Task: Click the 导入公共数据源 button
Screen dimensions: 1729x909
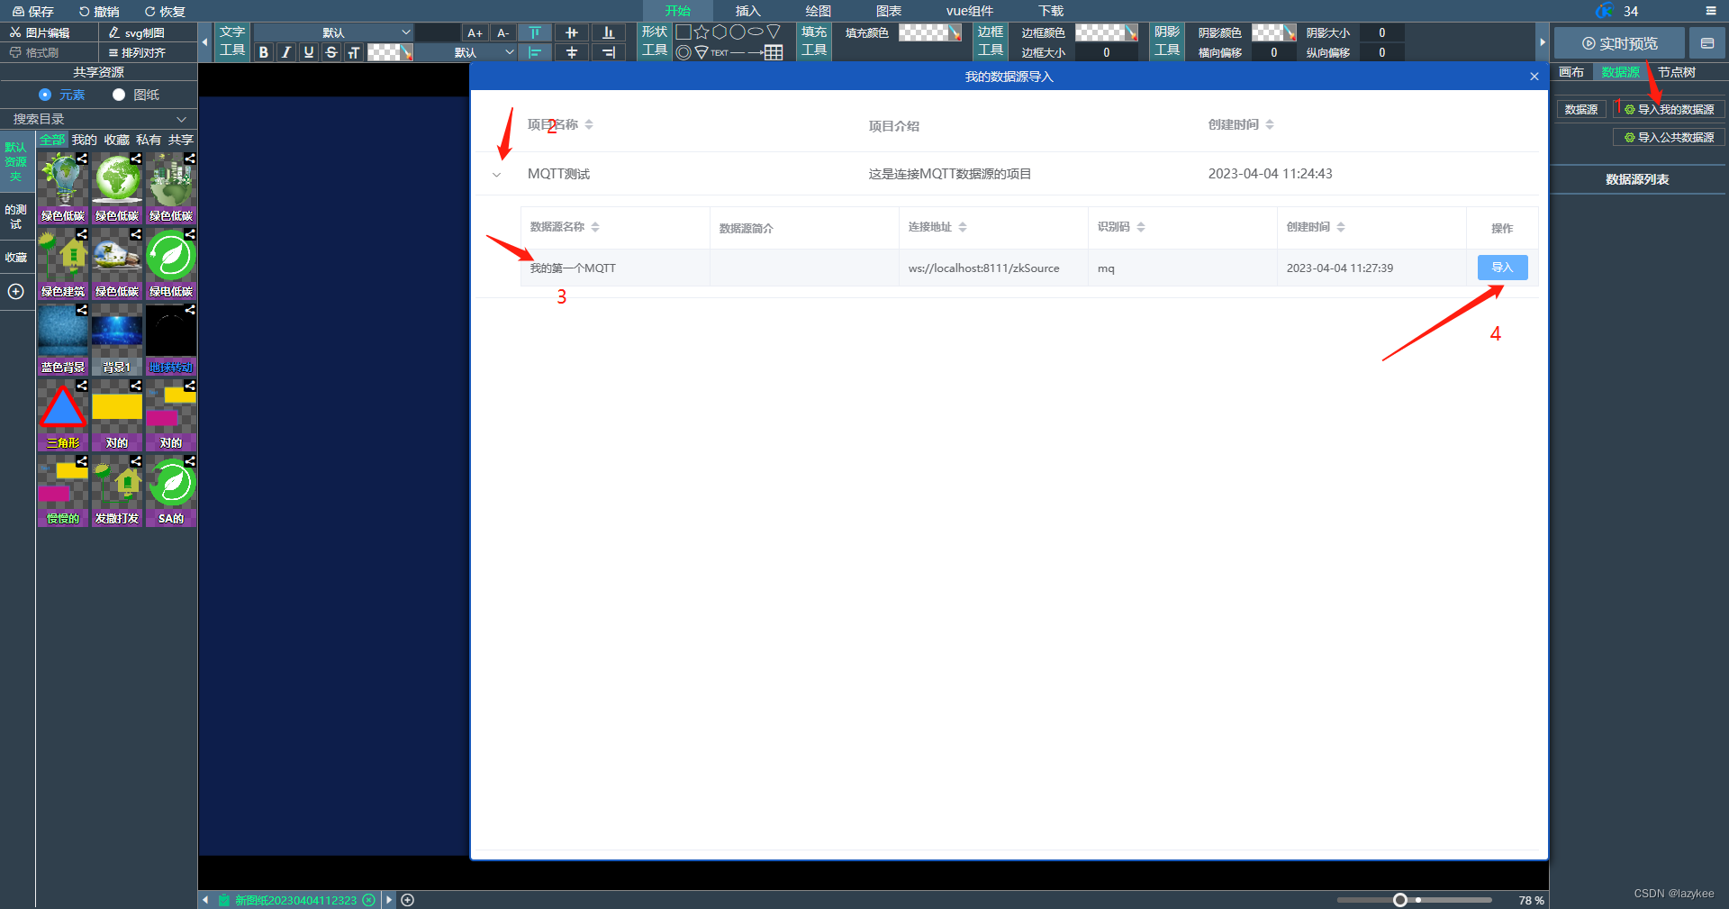Action: [x=1668, y=137]
